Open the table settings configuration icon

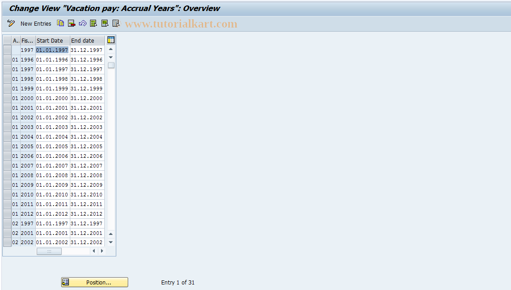111,40
